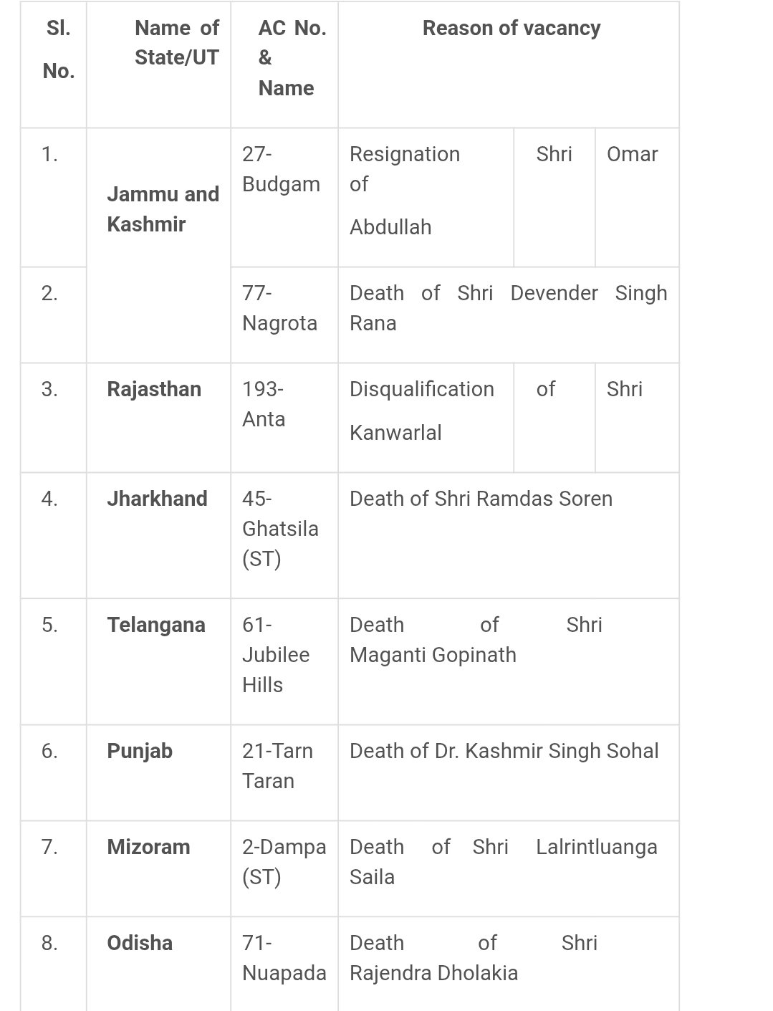Select the 'Sl. No.' header cell
The width and height of the screenshot is (773, 1011).
[58, 49]
